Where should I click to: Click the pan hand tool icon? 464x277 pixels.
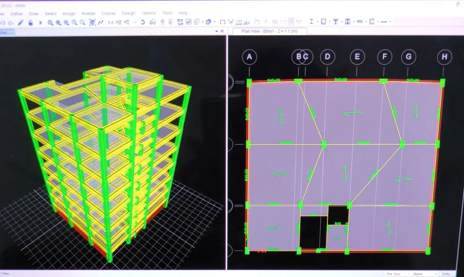[x=92, y=22]
